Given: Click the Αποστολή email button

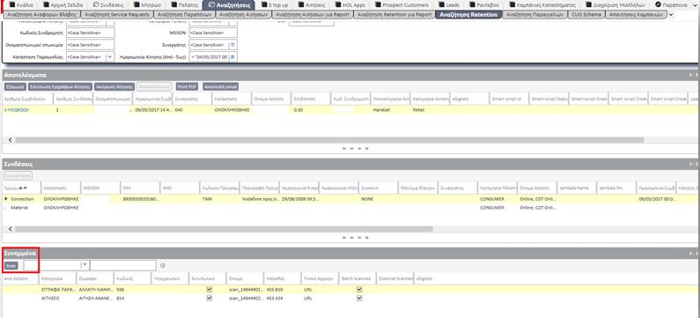Looking at the screenshot, I should (x=220, y=86).
